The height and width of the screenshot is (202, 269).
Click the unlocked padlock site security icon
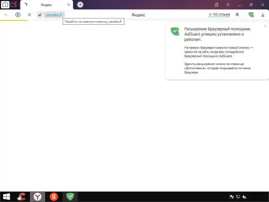(40, 15)
